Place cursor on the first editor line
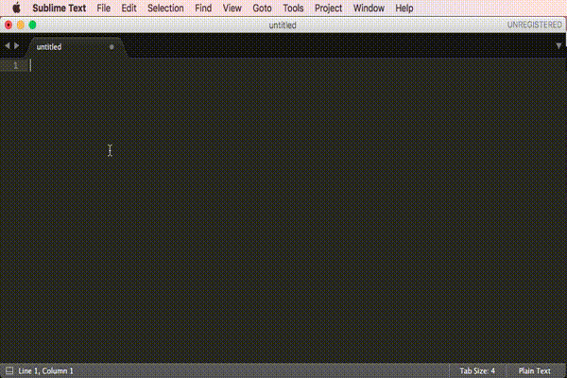Image resolution: width=567 pixels, height=378 pixels. 298,65
